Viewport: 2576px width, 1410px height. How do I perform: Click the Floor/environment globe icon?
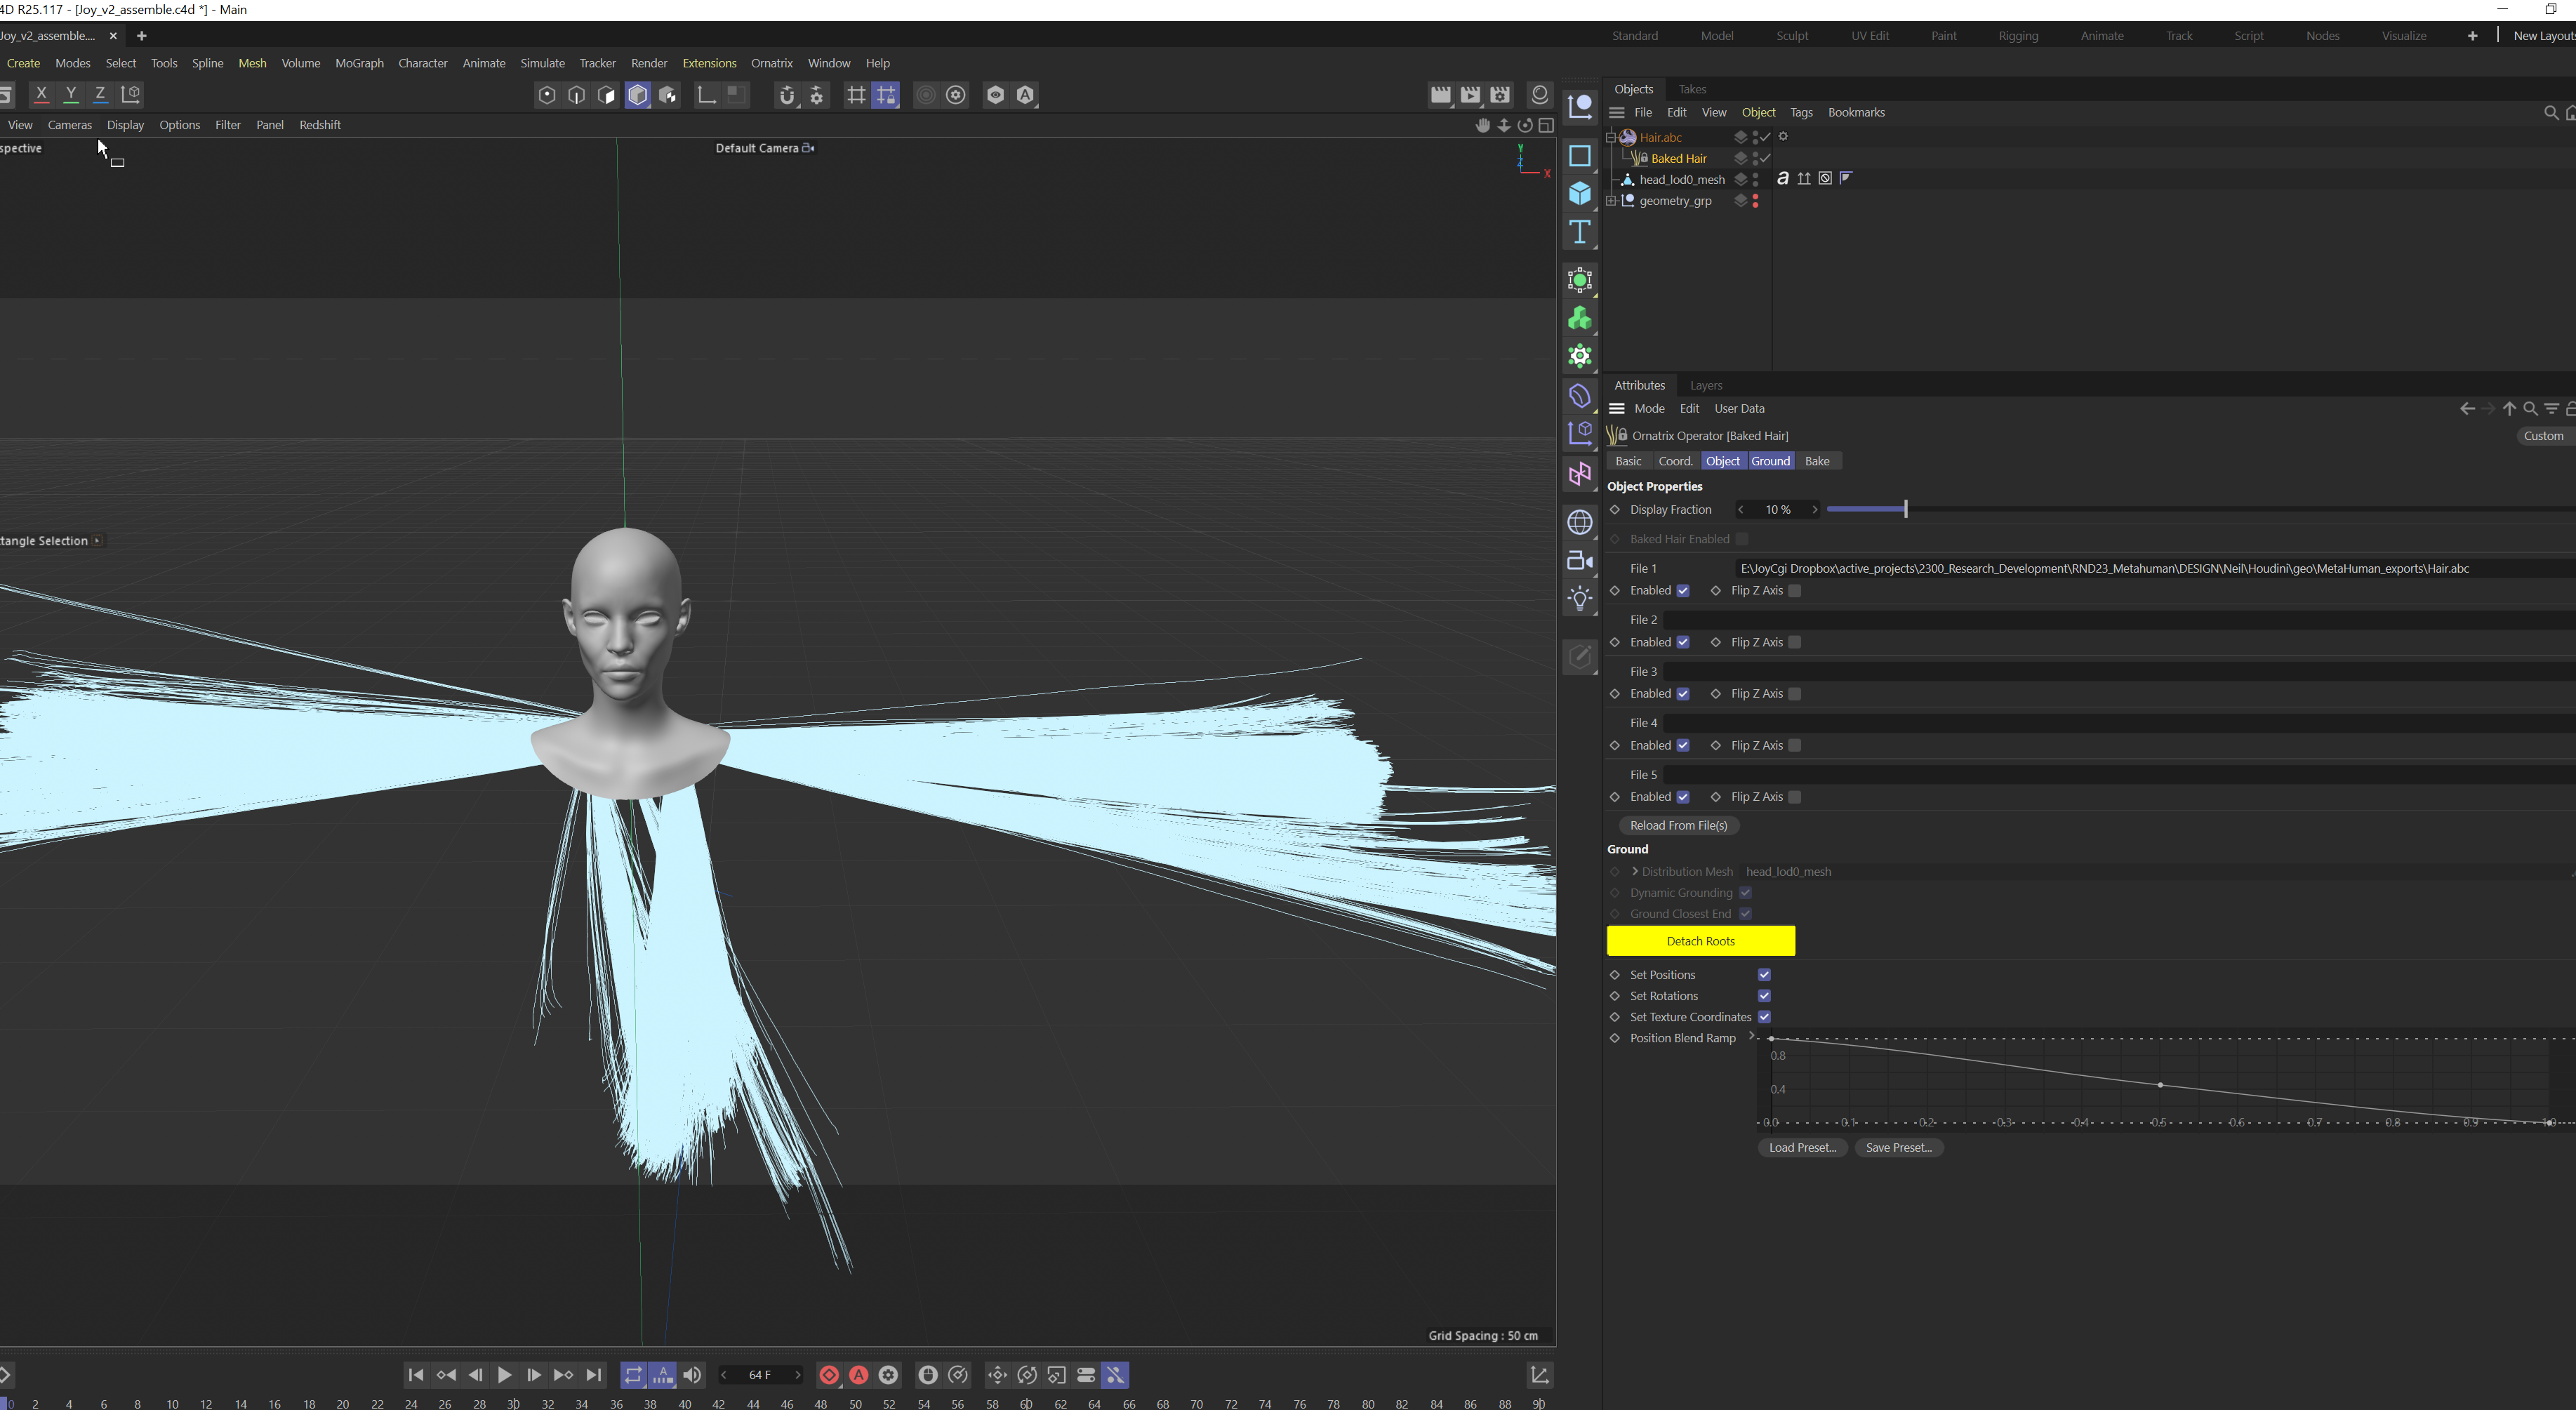click(x=1580, y=522)
